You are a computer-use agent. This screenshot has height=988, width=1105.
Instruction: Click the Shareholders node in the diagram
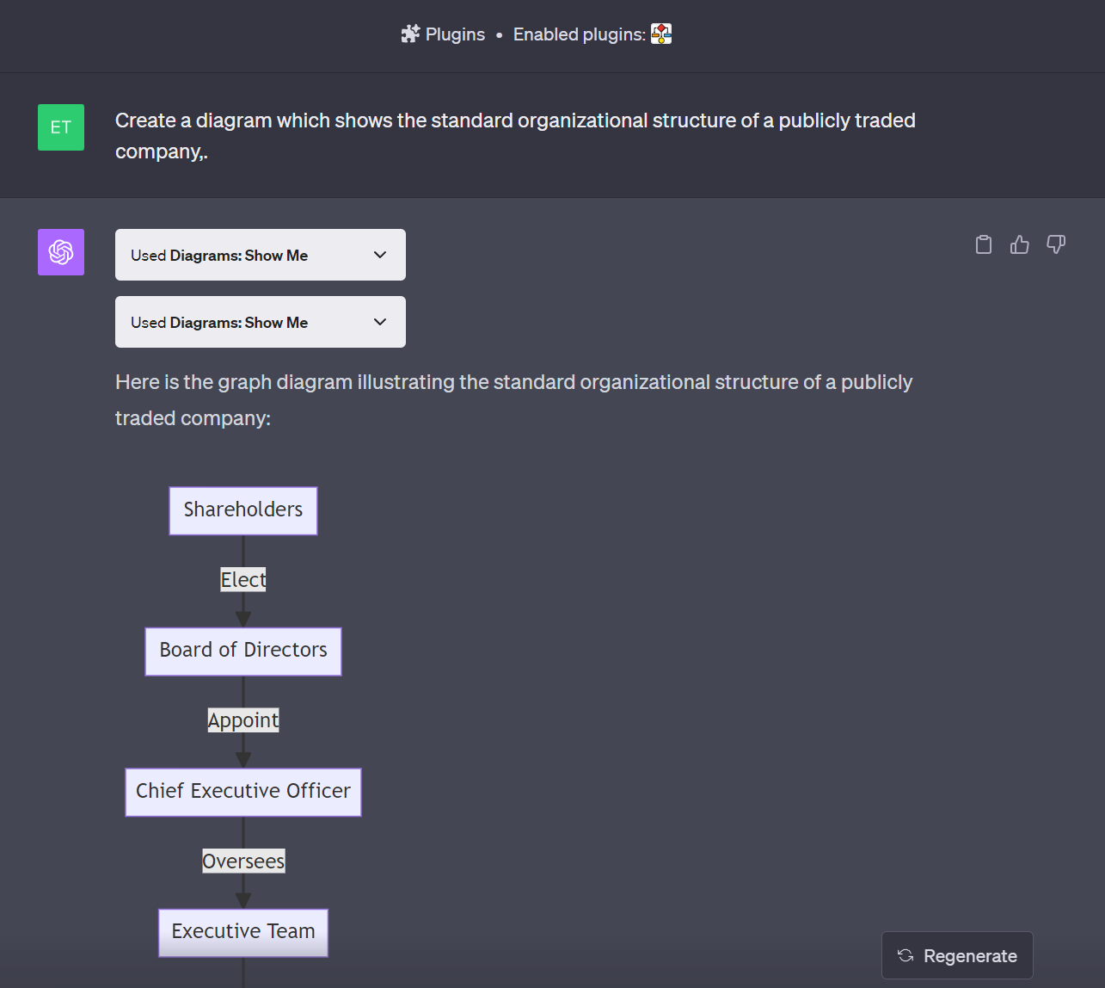tap(243, 510)
